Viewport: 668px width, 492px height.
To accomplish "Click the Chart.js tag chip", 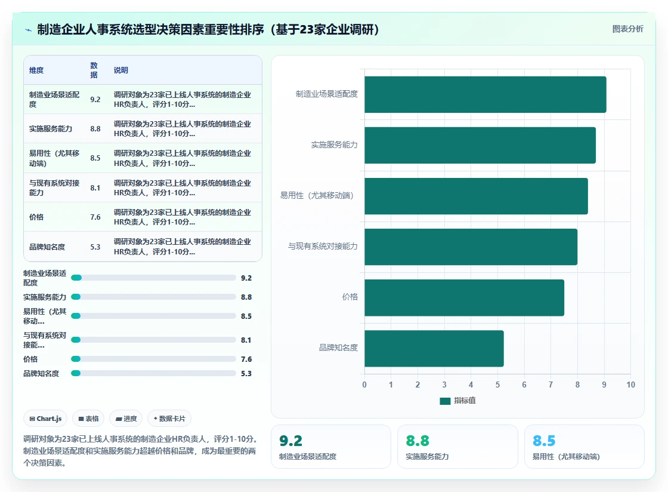I will click(x=45, y=419).
